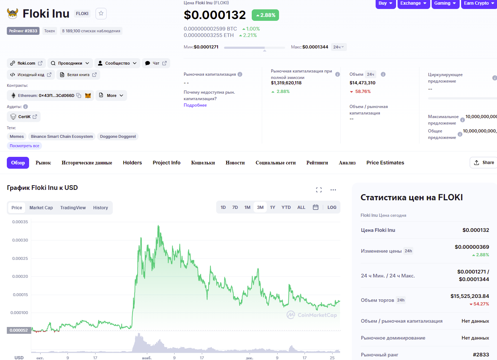Click the external link icon beside Чат
Image resolution: width=497 pixels, height=360 pixels.
tap(164, 63)
